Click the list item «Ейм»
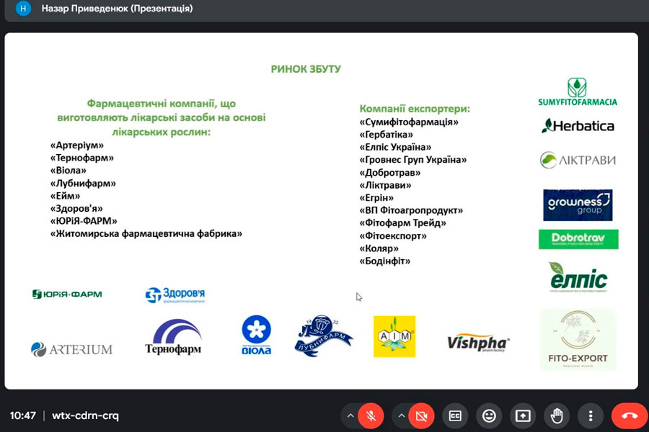 (x=65, y=196)
